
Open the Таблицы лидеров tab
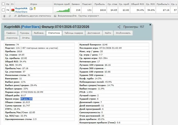click(x=73, y=33)
